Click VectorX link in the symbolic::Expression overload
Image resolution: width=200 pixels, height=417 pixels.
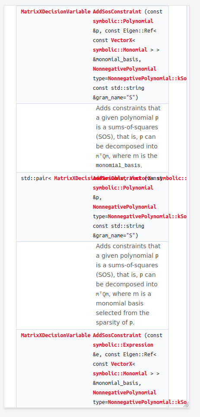point(121,364)
